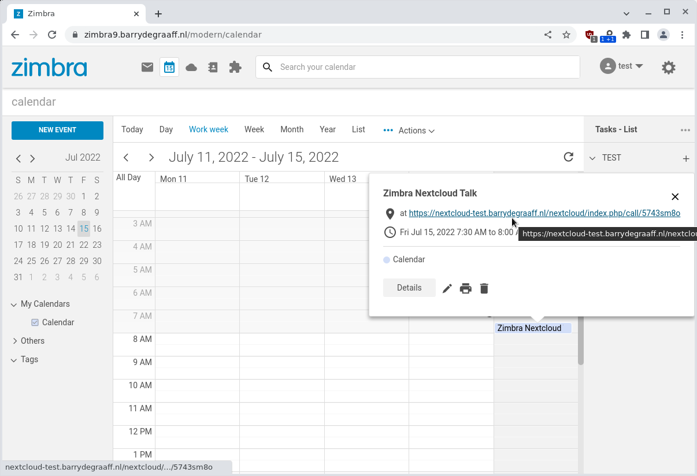Click the Zimbra browser tab

[x=75, y=13]
